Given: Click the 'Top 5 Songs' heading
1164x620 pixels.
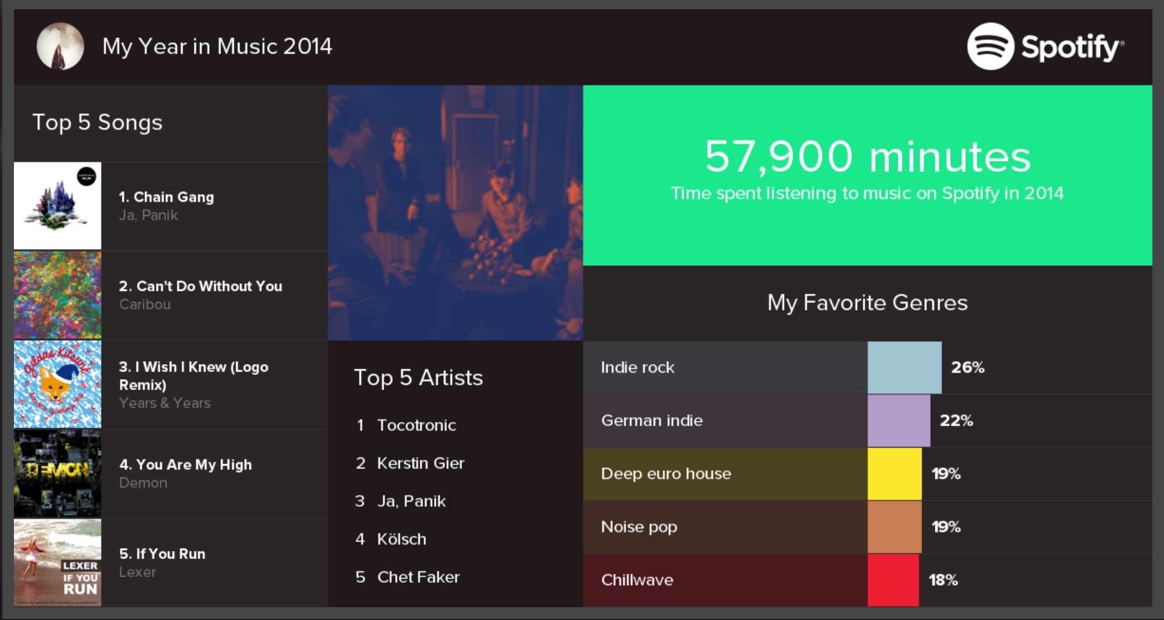Looking at the screenshot, I should 97,122.
